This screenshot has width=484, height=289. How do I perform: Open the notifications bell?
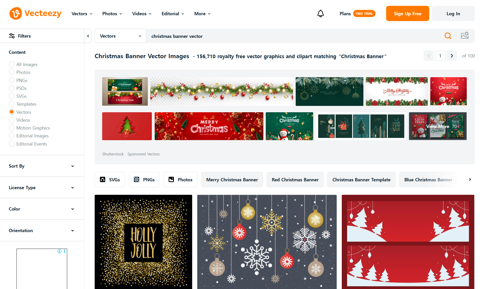[x=320, y=13]
